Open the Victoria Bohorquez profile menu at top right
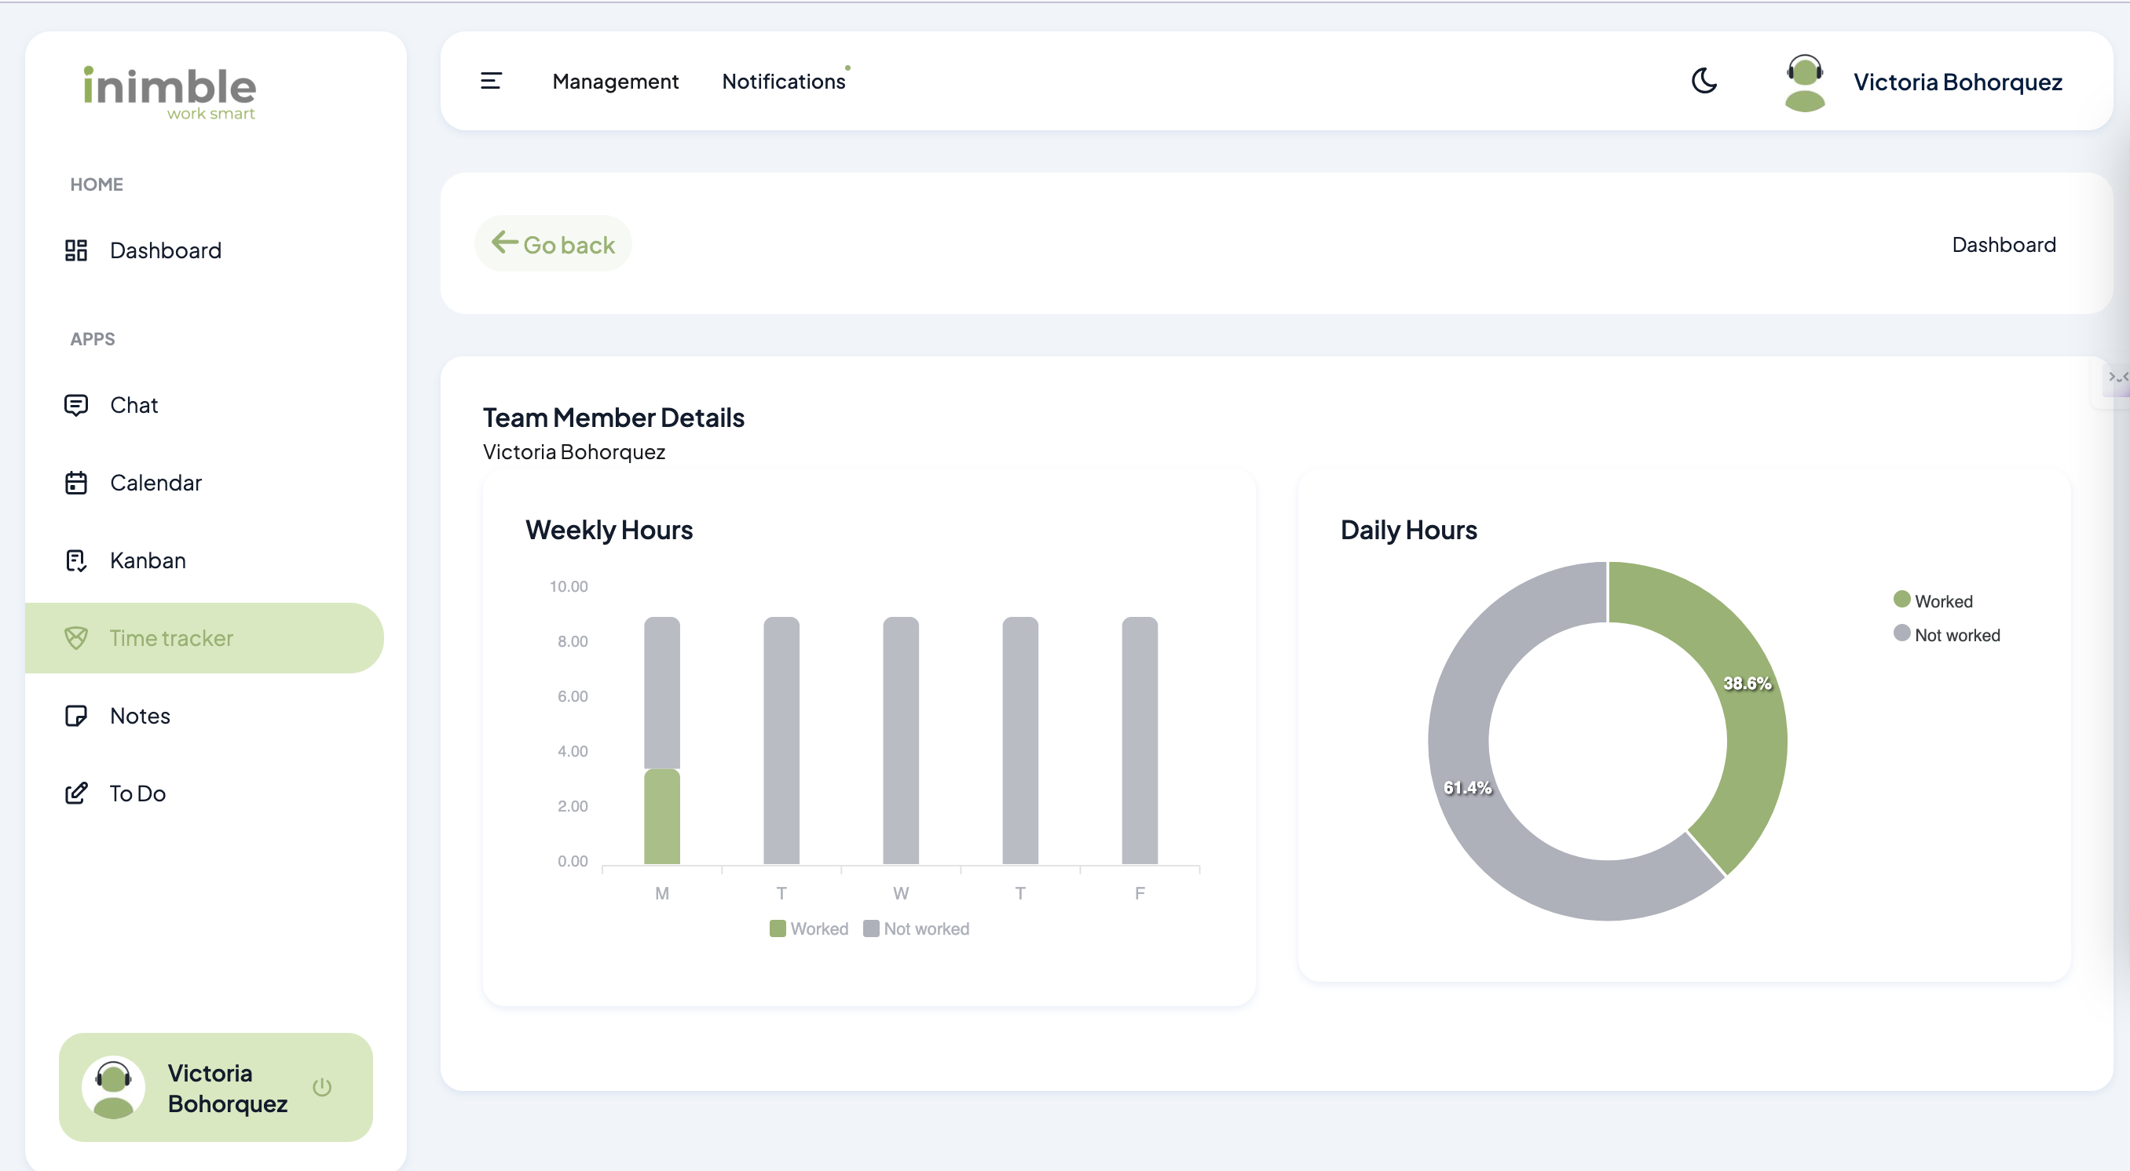 pyautogui.click(x=1956, y=81)
